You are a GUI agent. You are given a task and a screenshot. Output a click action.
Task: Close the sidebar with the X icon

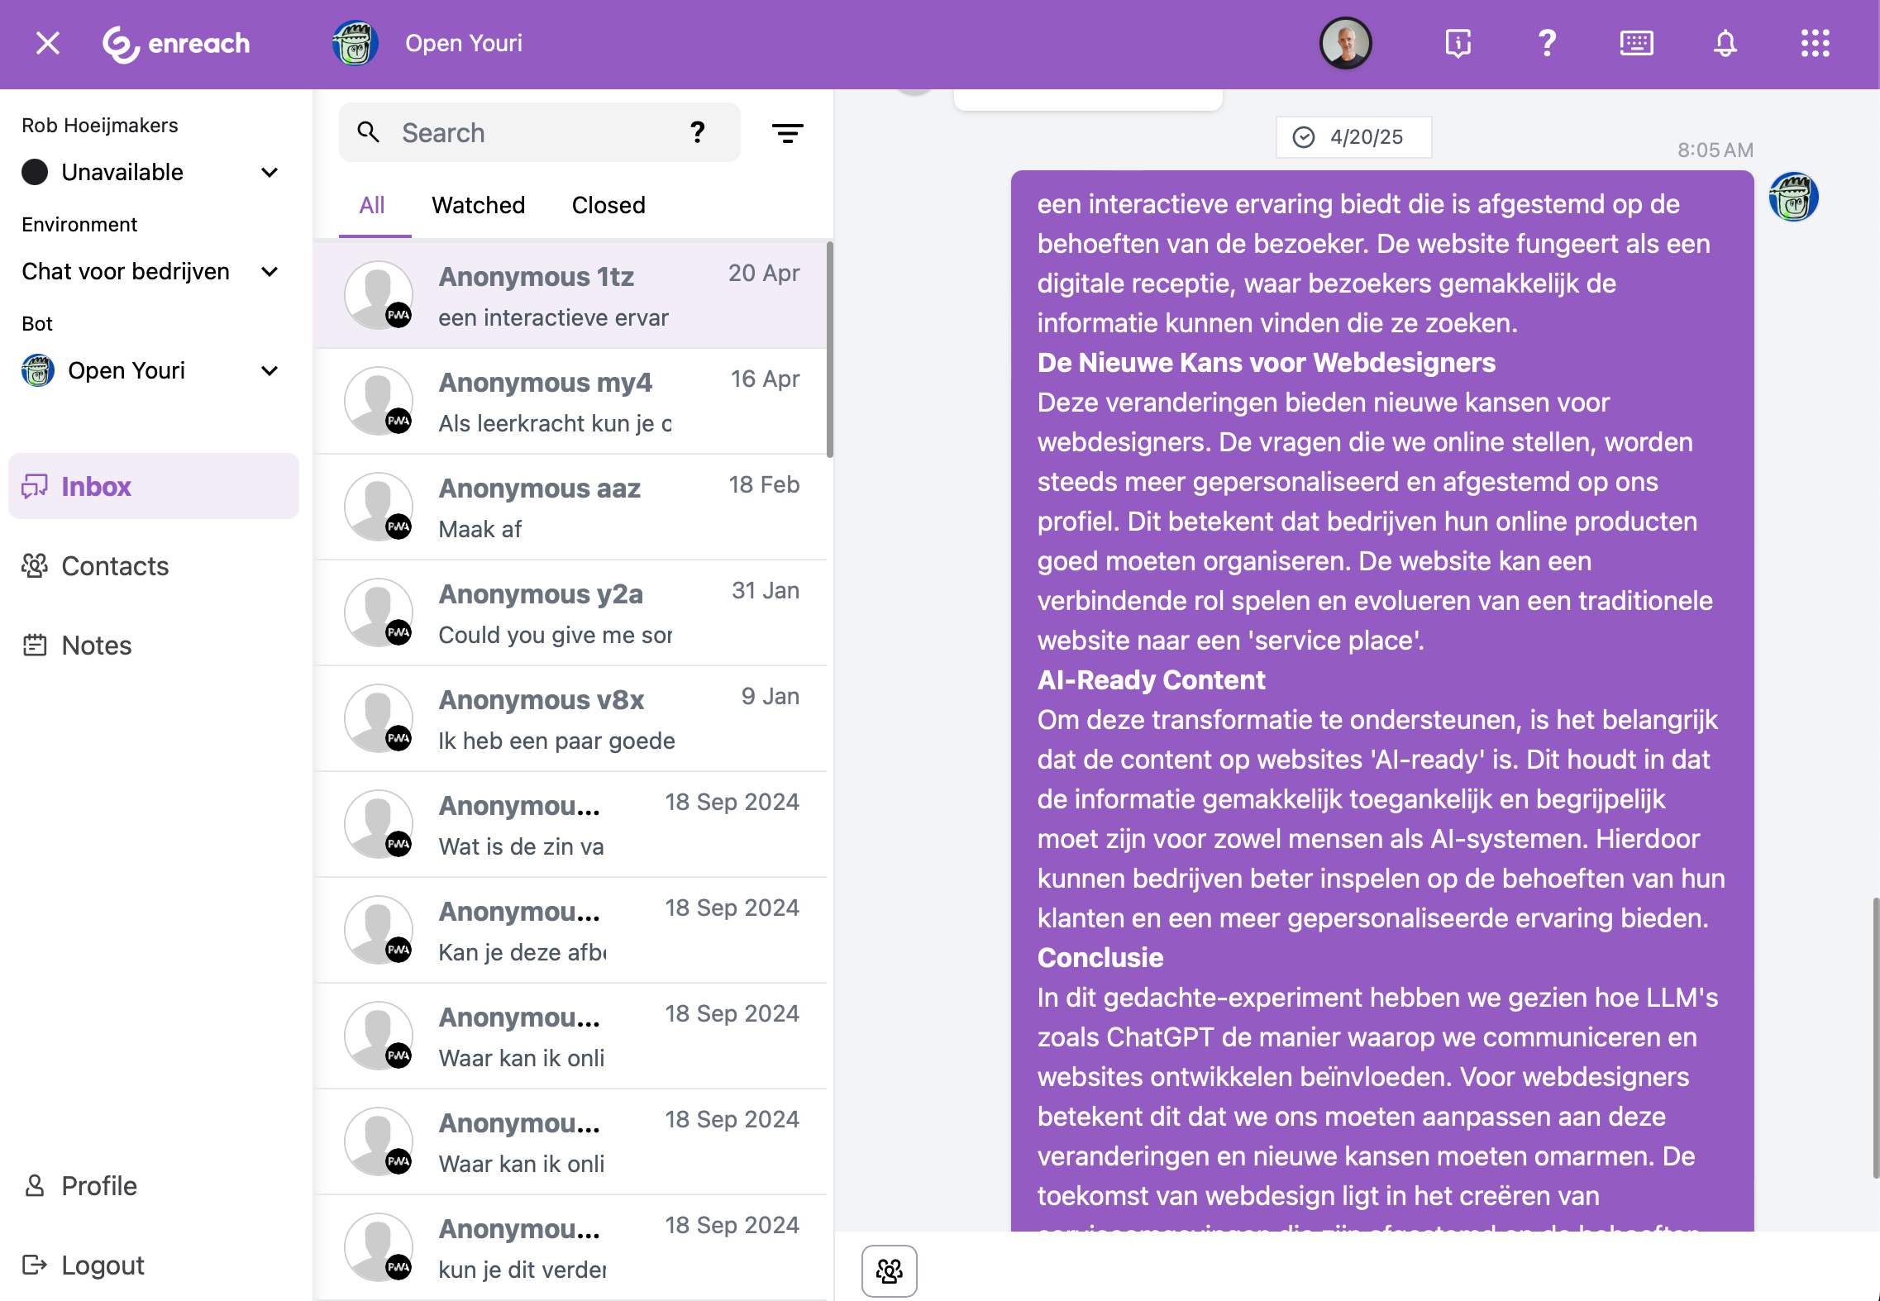click(x=48, y=43)
